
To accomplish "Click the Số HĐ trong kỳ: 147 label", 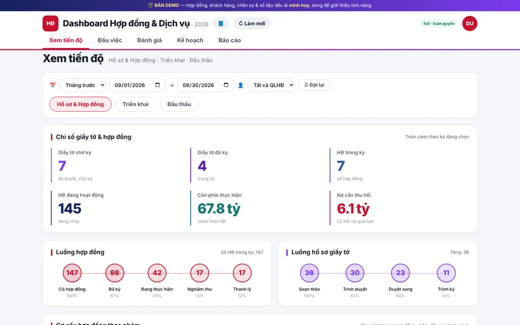I will [242, 252].
